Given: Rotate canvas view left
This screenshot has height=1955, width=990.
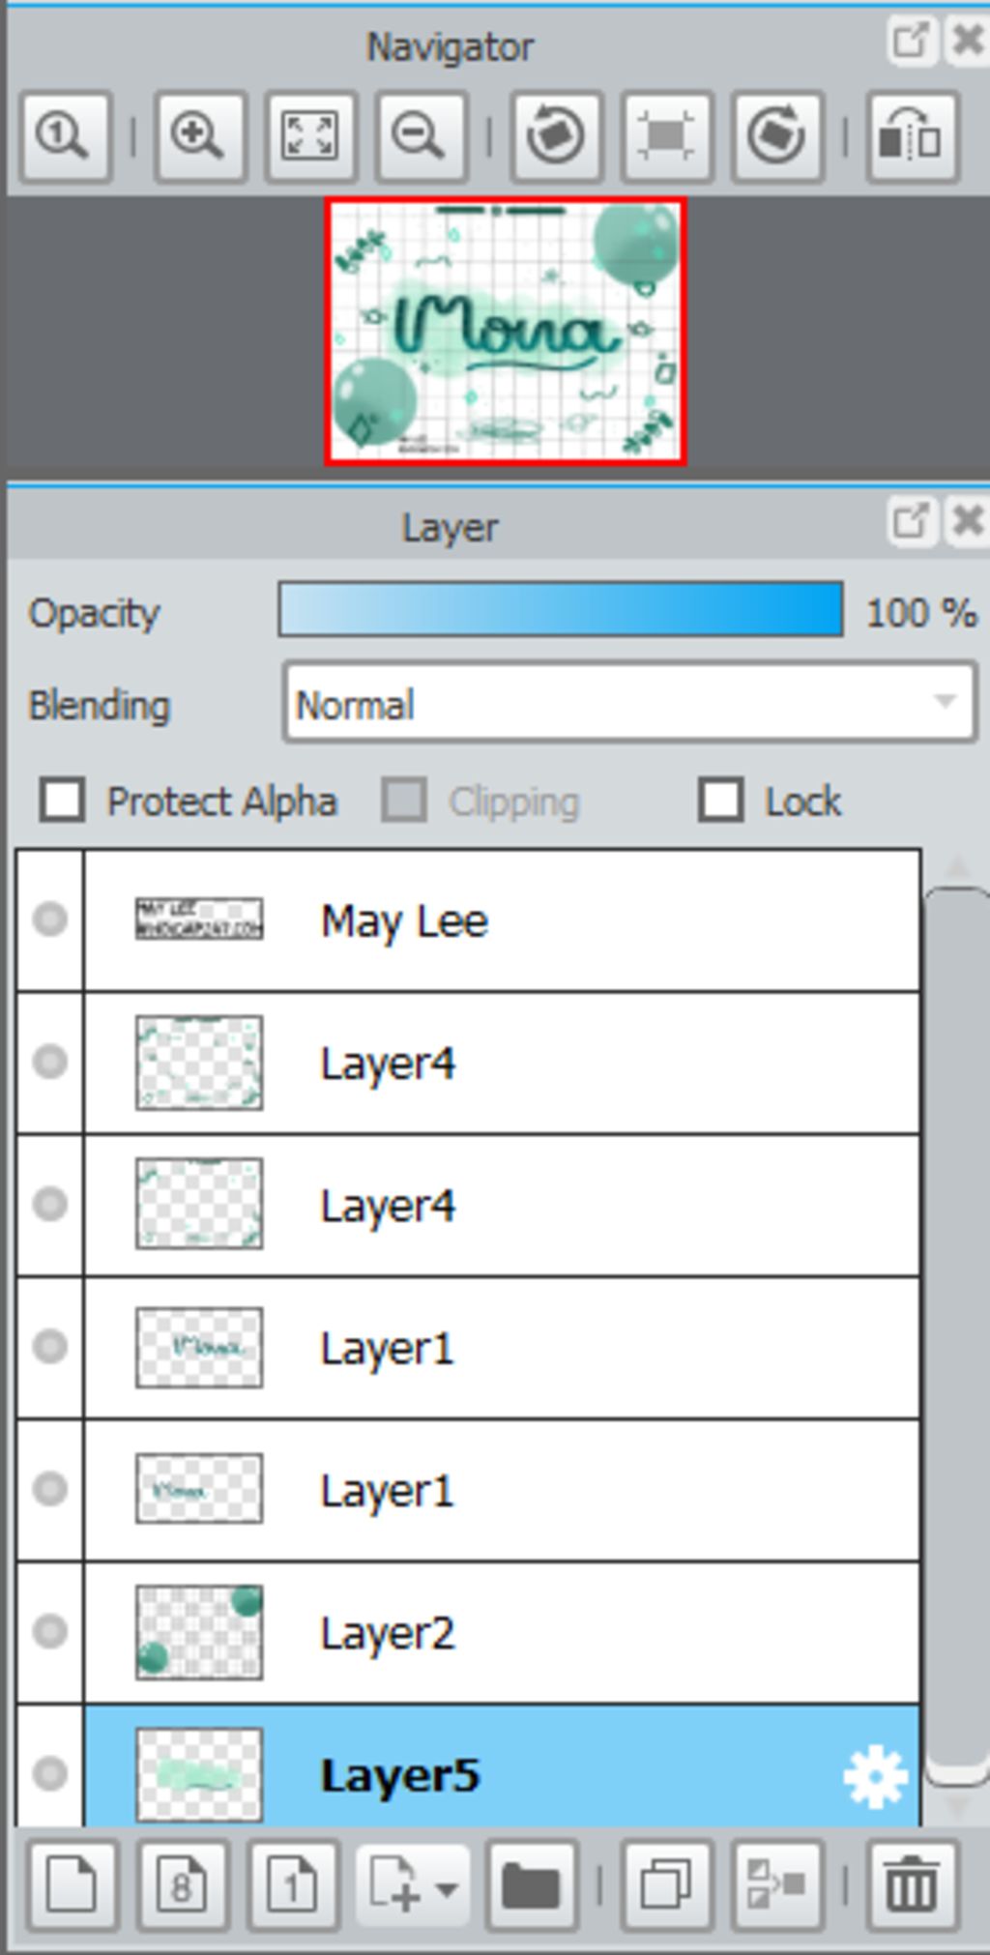Looking at the screenshot, I should coord(556,135).
